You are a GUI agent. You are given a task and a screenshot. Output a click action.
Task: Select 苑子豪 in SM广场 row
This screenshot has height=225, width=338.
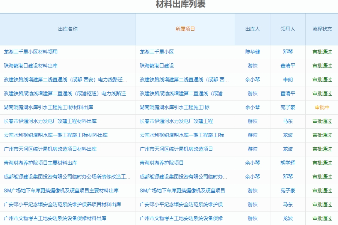[288, 190]
